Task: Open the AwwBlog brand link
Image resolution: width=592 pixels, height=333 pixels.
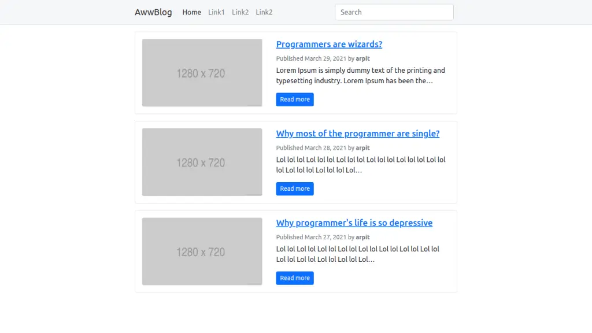Action: pyautogui.click(x=153, y=12)
